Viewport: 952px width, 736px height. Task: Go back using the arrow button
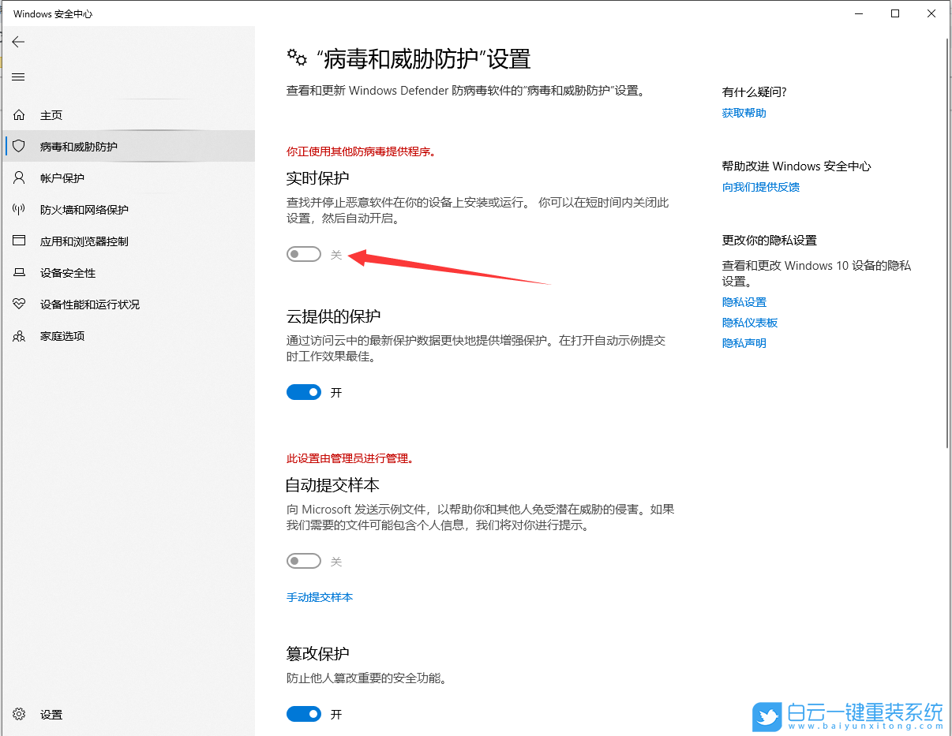click(x=18, y=42)
